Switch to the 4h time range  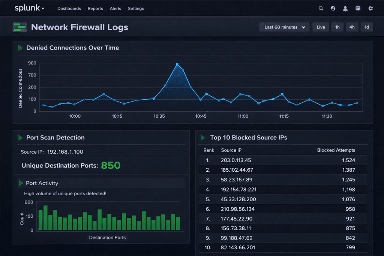352,27
